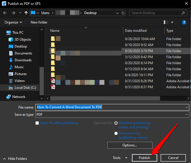Open the change view dropdown arrow
The height and width of the screenshot is (163, 191).
coord(172,22)
